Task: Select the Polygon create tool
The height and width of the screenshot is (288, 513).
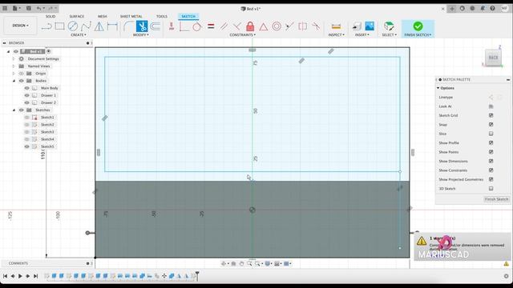Action: [99, 26]
